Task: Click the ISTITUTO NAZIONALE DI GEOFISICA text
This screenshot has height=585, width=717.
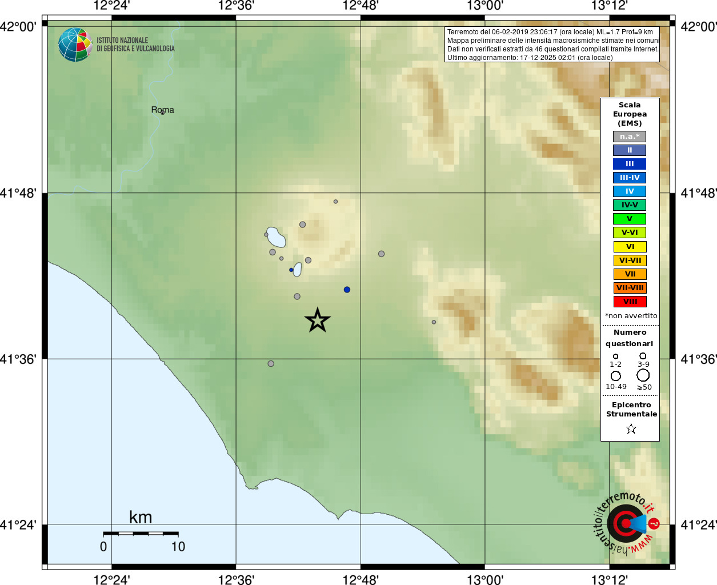Action: (x=135, y=45)
